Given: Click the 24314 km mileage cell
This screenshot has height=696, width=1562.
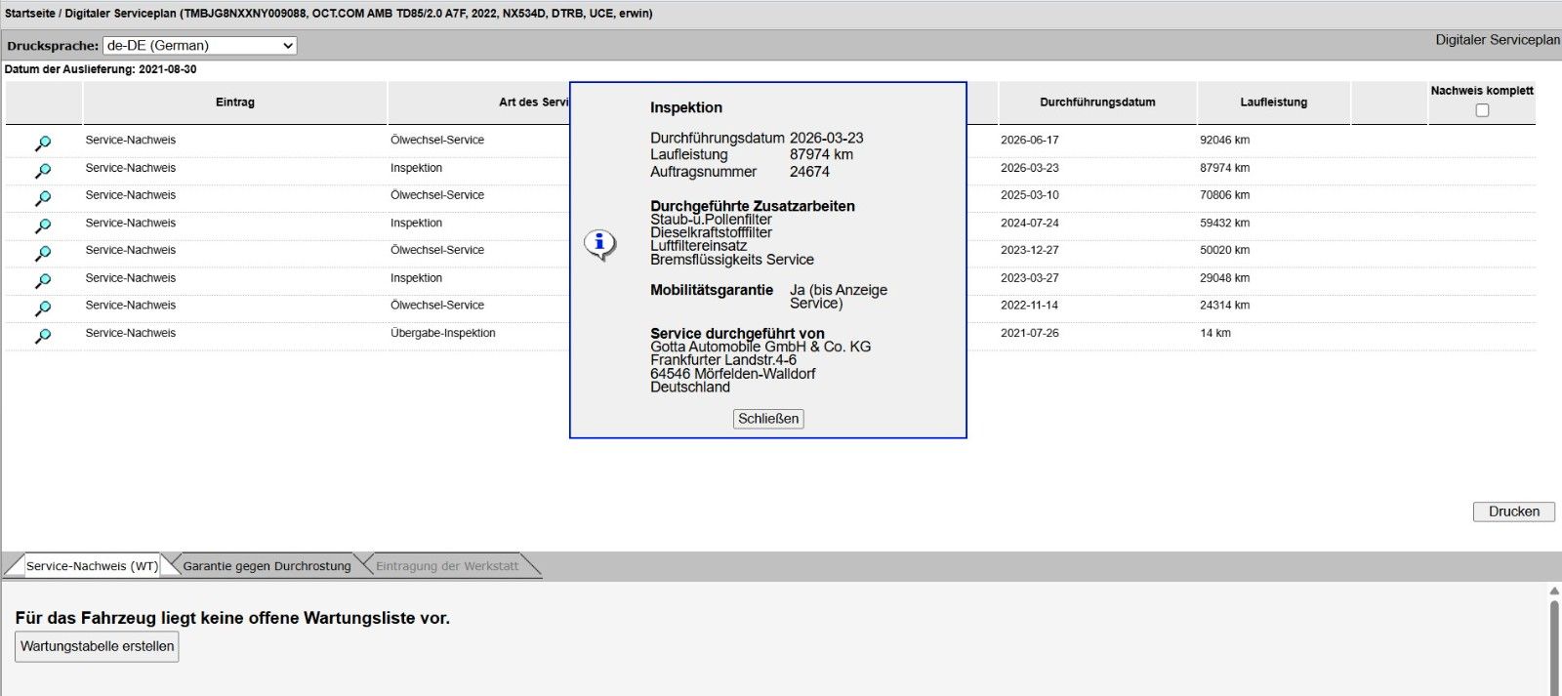Looking at the screenshot, I should pyautogui.click(x=1225, y=306).
